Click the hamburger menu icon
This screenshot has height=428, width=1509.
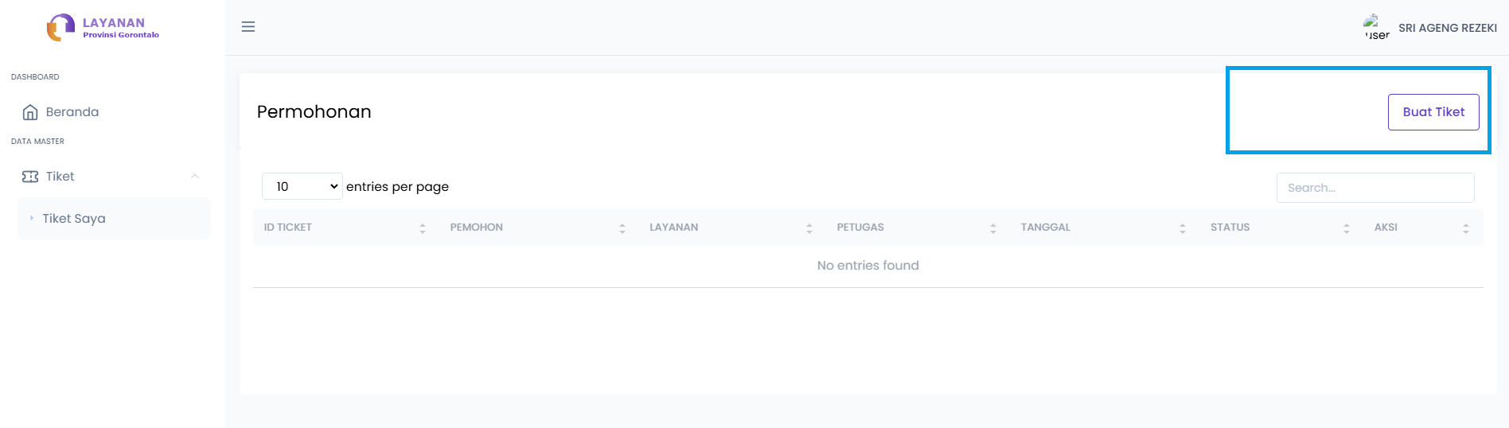point(248,27)
